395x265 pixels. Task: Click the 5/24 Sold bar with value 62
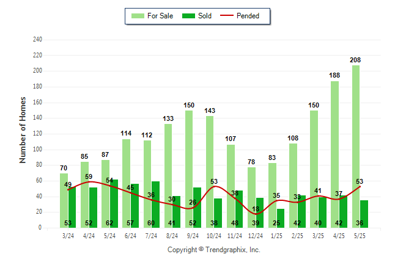coord(114,203)
